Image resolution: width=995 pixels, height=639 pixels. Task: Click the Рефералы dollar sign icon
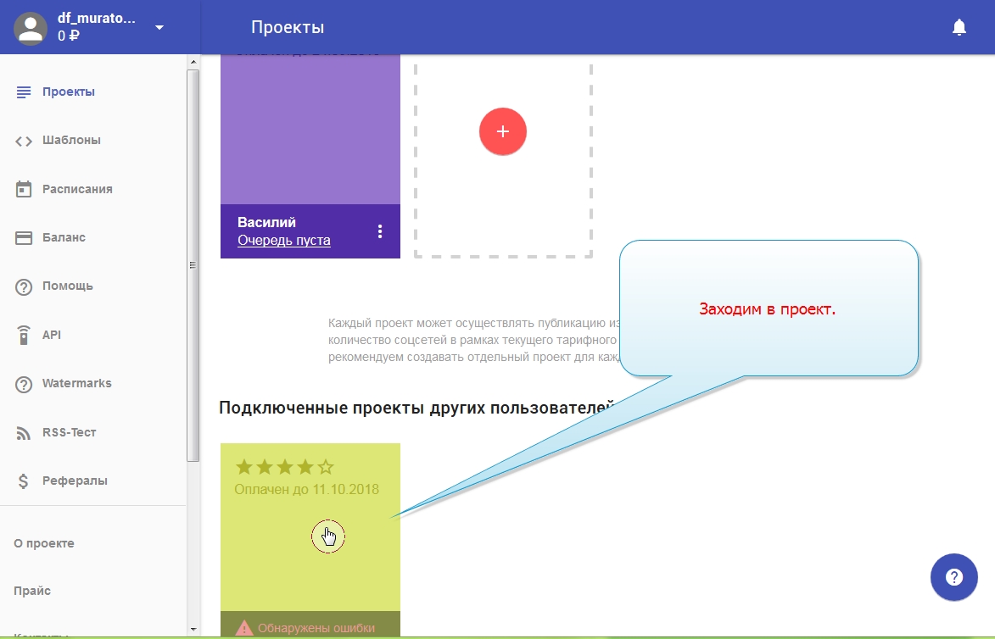click(x=24, y=481)
